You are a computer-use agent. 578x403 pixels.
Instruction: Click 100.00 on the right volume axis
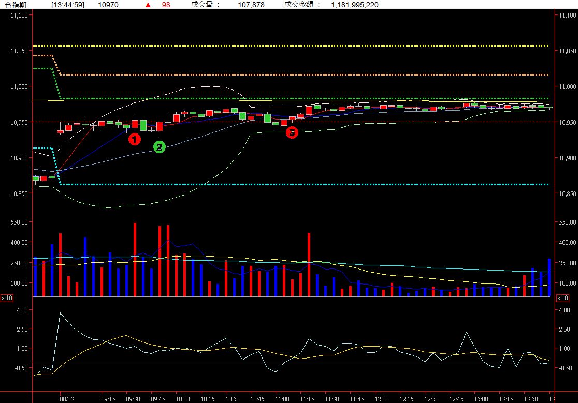[568, 283]
